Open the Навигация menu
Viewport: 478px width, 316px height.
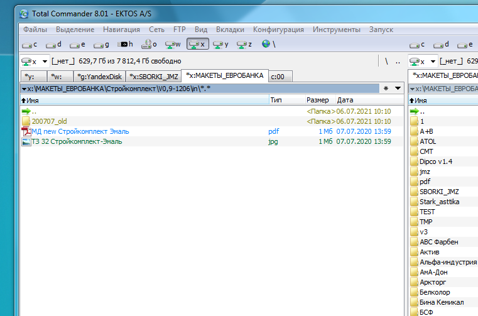click(x=121, y=30)
